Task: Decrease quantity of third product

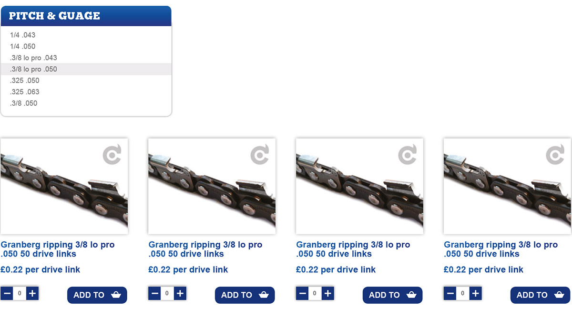Action: (x=303, y=293)
